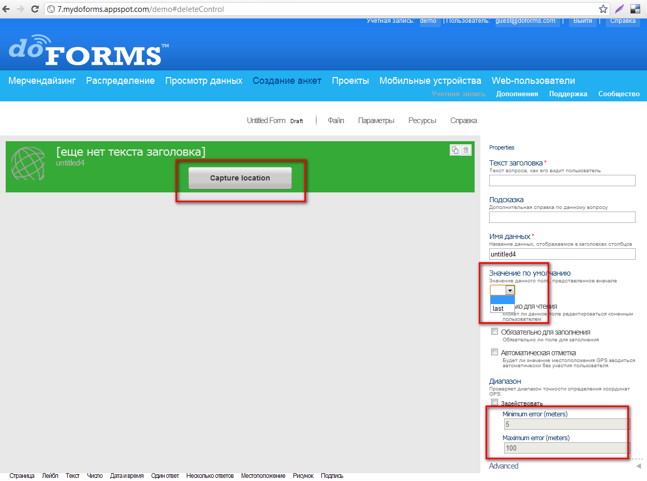Click the duplicate question icon
This screenshot has width=647, height=481.
tap(455, 150)
